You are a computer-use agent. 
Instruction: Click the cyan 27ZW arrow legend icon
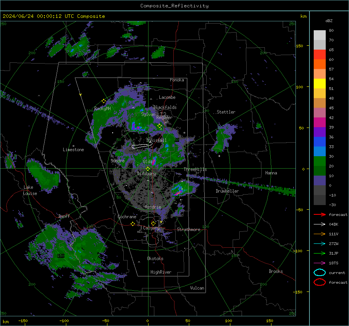[320, 244]
